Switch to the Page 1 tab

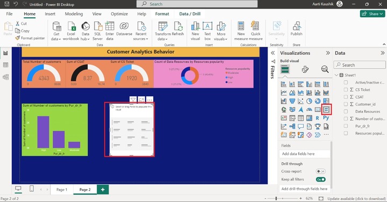tap(62, 190)
